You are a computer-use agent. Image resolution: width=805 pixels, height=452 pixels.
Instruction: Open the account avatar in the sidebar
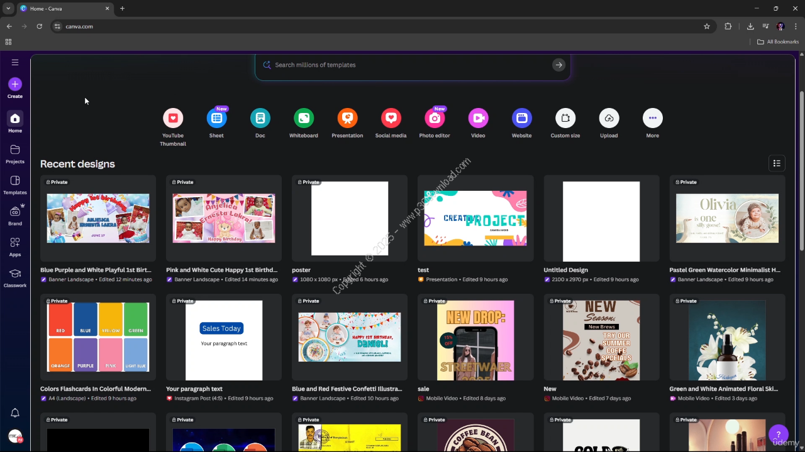pyautogui.click(x=15, y=436)
